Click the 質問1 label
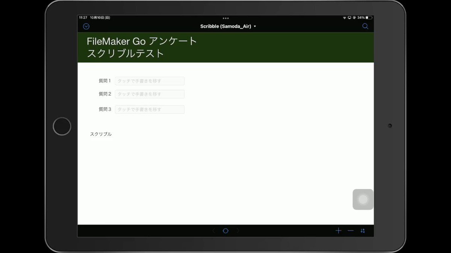Image resolution: width=451 pixels, height=253 pixels. [105, 81]
